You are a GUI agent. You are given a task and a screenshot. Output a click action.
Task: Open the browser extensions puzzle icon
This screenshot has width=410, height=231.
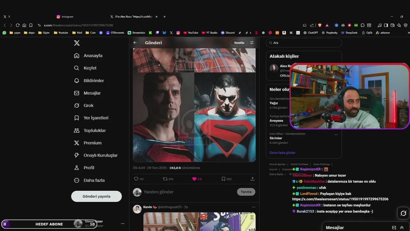point(363,25)
